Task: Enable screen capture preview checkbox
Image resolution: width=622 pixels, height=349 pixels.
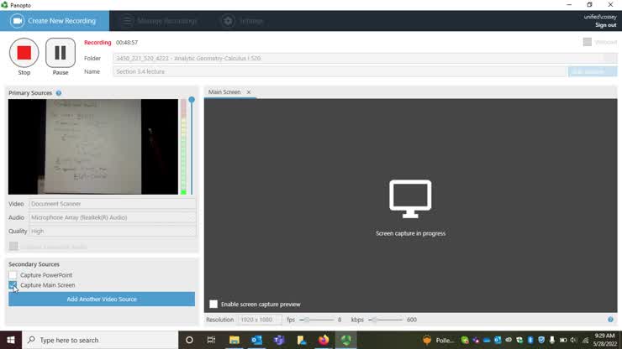Action: coord(213,304)
